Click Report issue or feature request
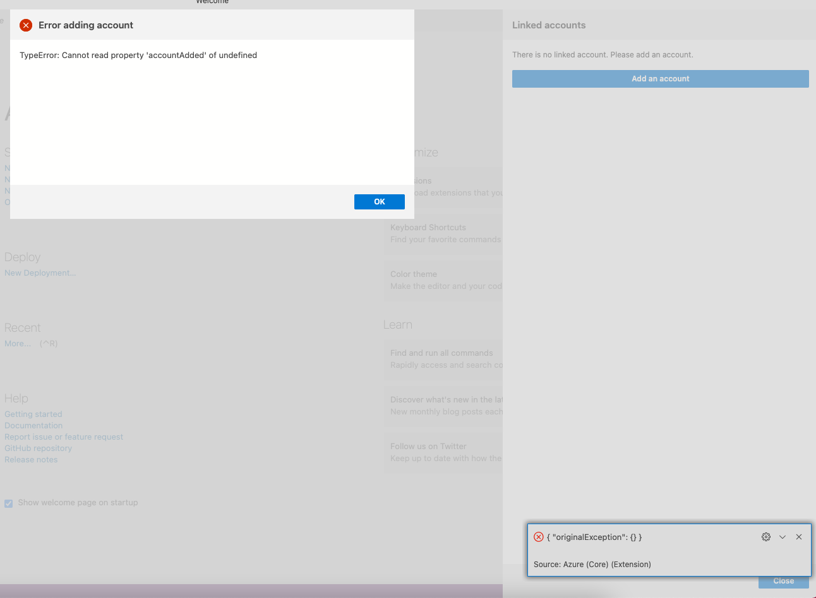Viewport: 816px width, 598px height. point(64,437)
